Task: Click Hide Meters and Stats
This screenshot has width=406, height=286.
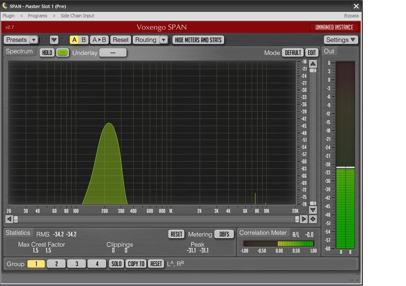Action: [198, 40]
